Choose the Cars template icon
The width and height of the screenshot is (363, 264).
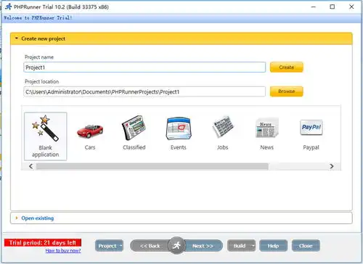point(90,131)
